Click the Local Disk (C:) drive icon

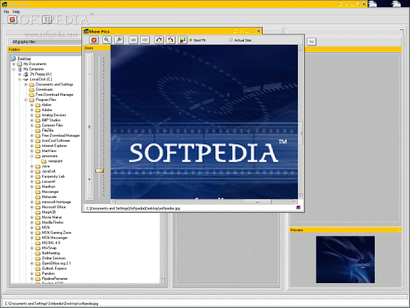coord(26,79)
